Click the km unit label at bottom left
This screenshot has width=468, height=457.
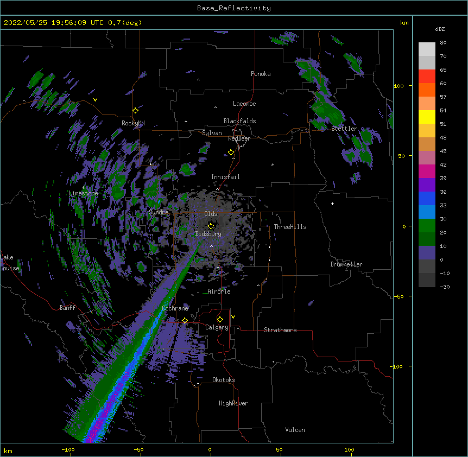pyautogui.click(x=8, y=451)
